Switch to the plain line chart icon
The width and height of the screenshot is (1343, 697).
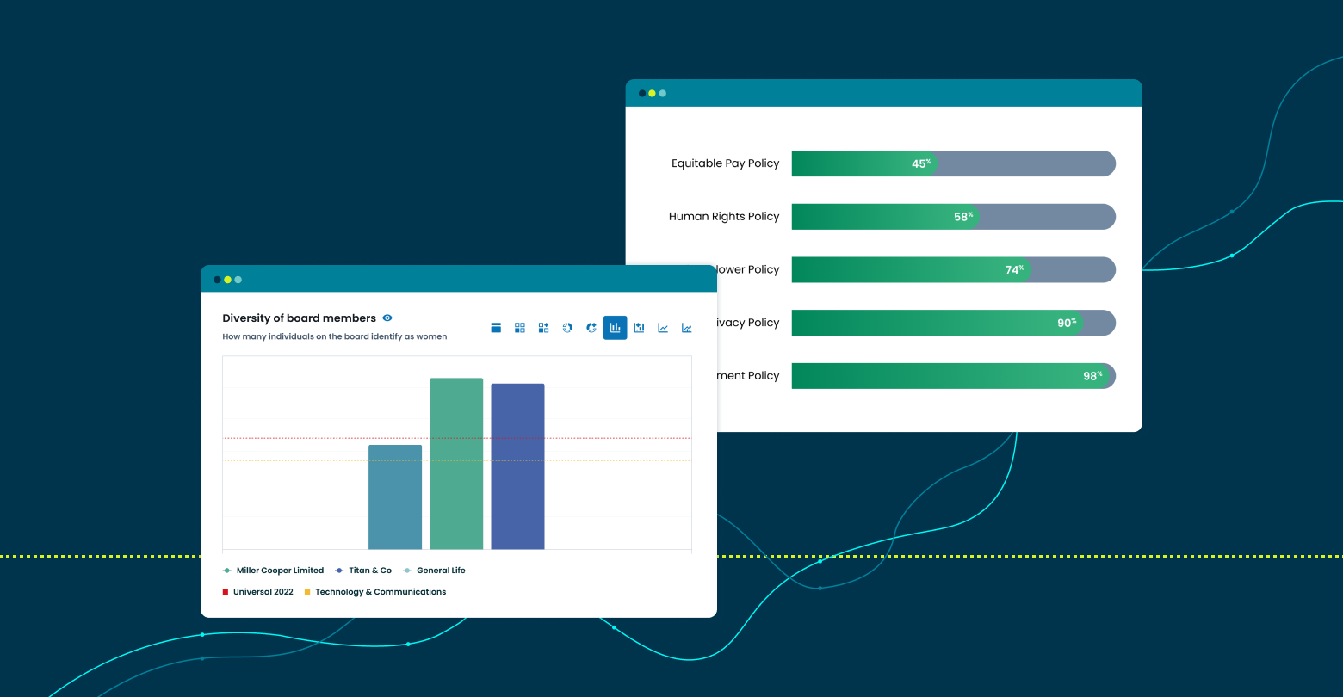pyautogui.click(x=663, y=328)
